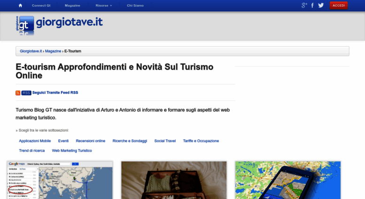Expand the Risorse dropdown menu
The height and width of the screenshot is (199, 365).
pos(104,5)
